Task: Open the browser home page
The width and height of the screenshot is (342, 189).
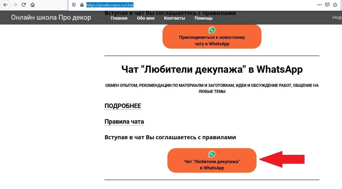Action: click(x=33, y=5)
